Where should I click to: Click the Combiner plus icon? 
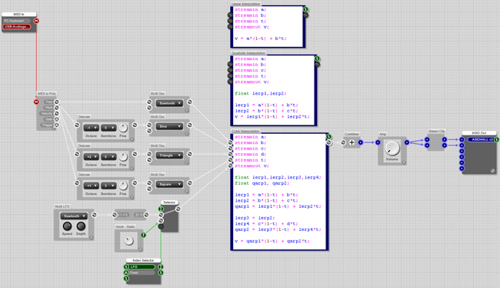point(352,142)
